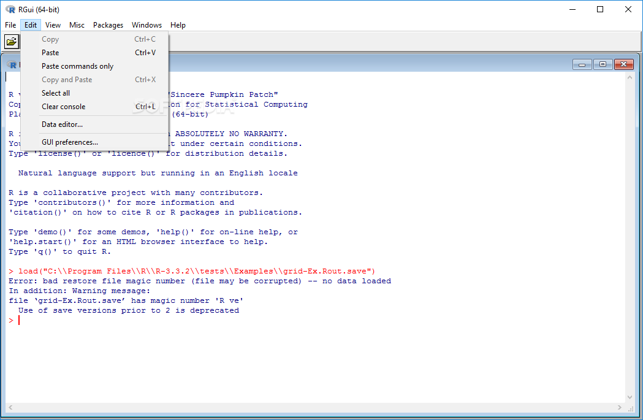Screen dimensions: 643x420
Task: Click the 'Type 'contributors()' for more information' line
Action: click(121, 202)
